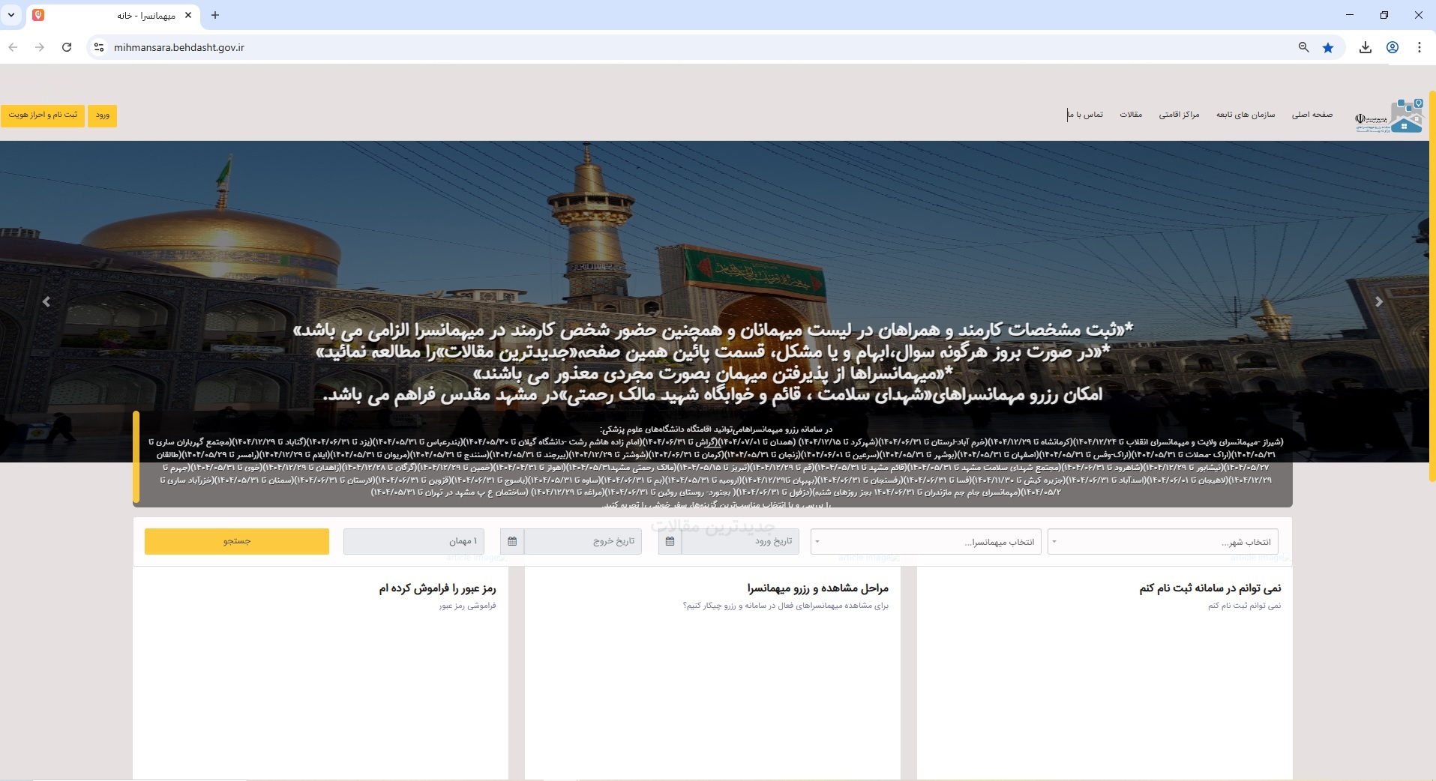
Task: Open the انتخاب میهمانسرا dropdown
Action: [x=926, y=541]
